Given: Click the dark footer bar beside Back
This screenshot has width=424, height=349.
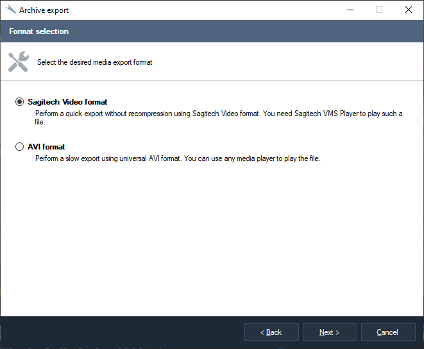Looking at the screenshot, I should (122, 332).
